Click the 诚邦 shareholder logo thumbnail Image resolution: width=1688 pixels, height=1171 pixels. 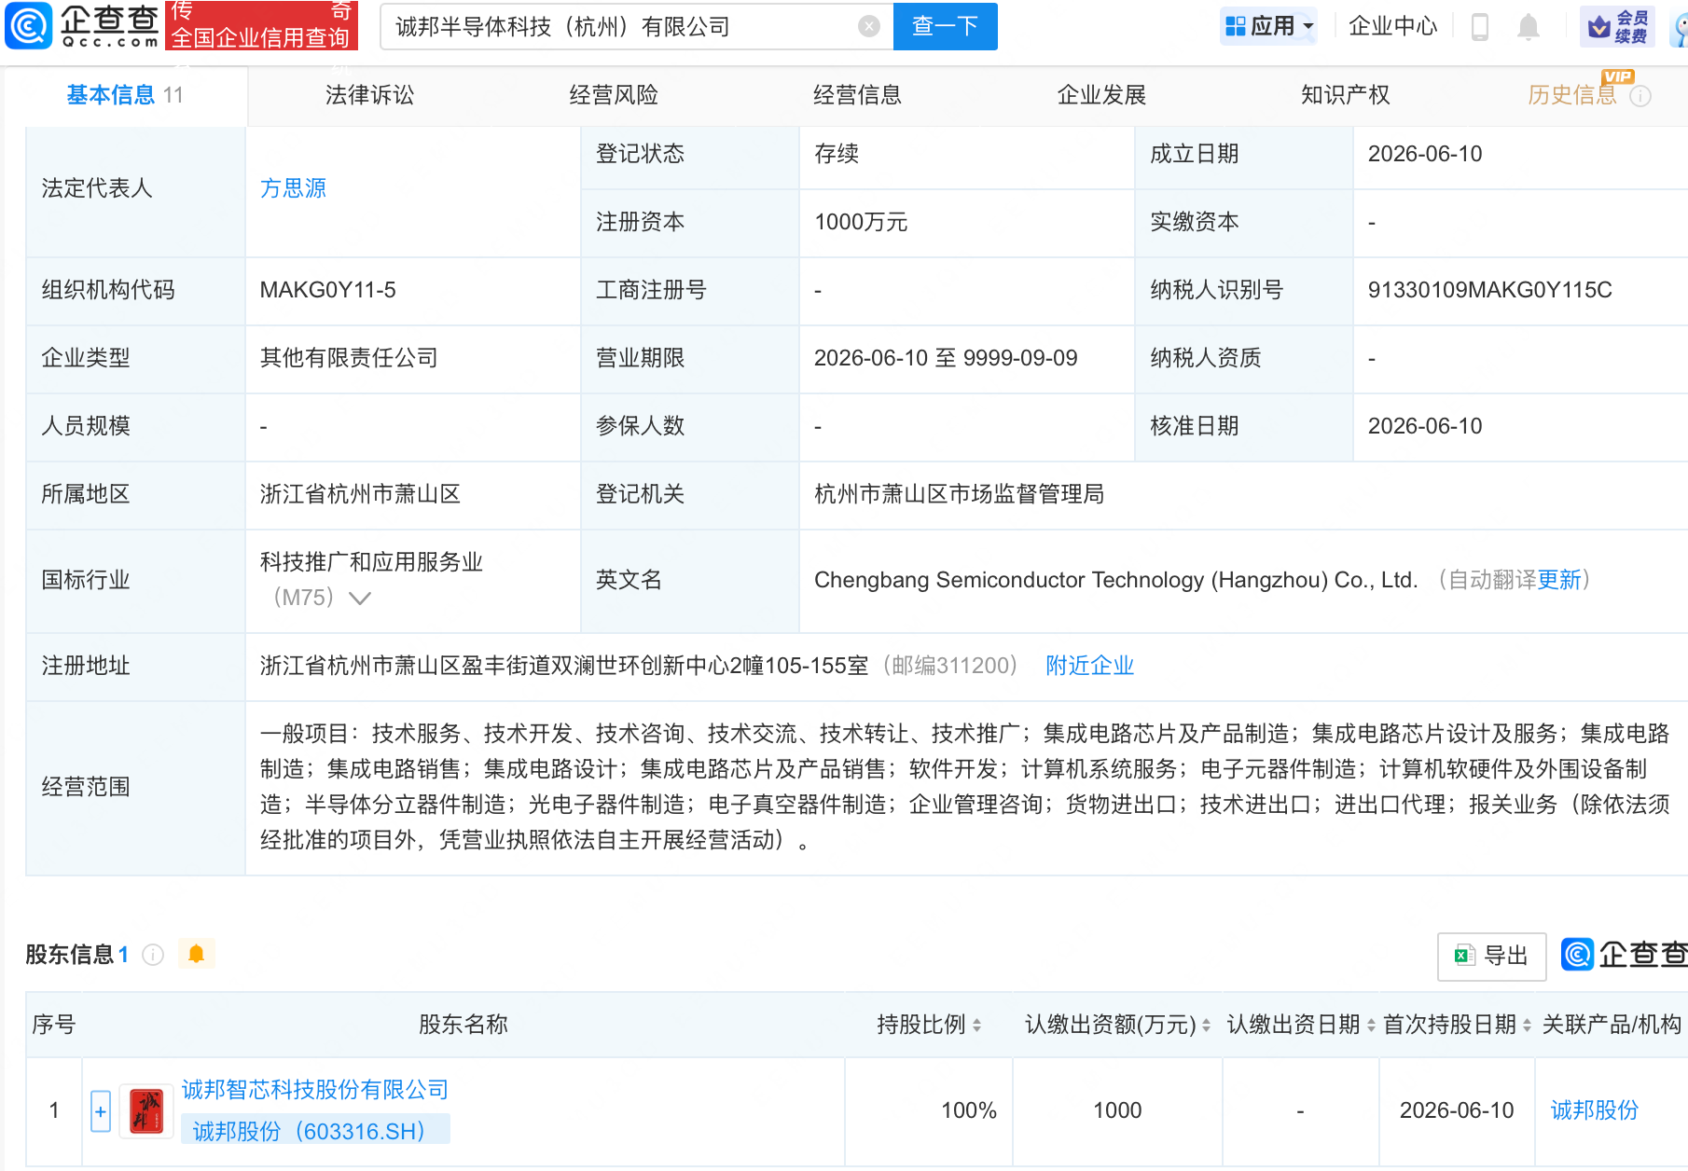tap(146, 1110)
